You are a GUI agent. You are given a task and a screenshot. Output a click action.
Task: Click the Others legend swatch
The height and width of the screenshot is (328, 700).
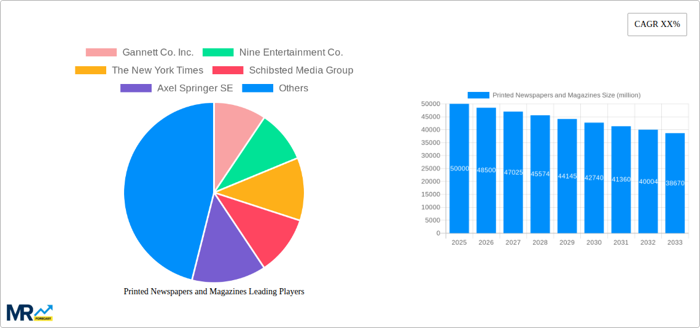point(258,88)
